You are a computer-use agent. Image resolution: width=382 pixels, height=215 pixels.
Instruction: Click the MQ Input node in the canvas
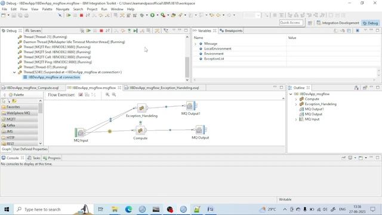pos(80,133)
